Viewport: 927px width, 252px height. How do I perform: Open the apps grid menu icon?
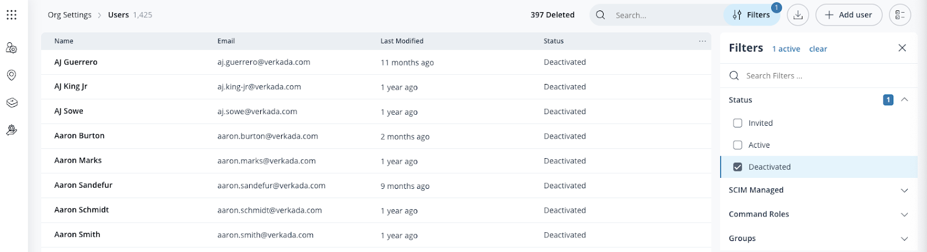[12, 15]
